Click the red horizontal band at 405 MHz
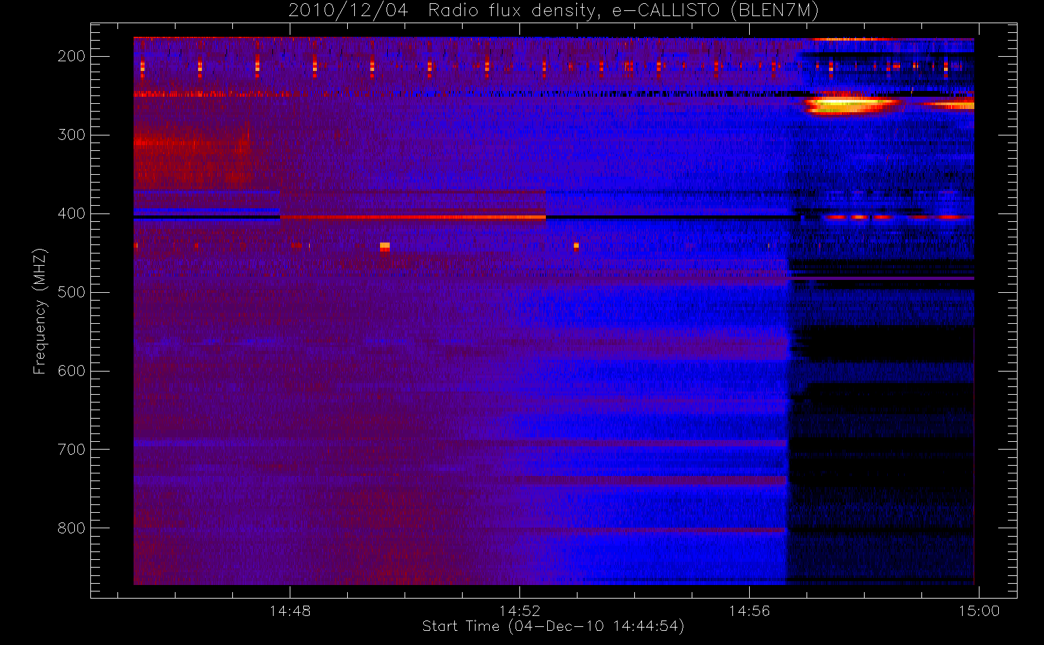The image size is (1044, 645). (413, 217)
